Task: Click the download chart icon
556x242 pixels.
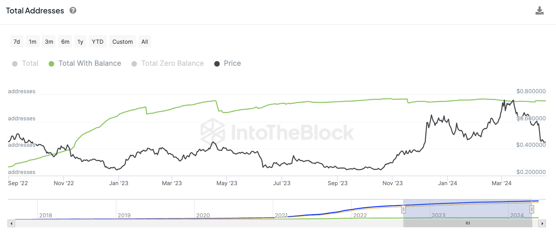Action: click(x=539, y=11)
